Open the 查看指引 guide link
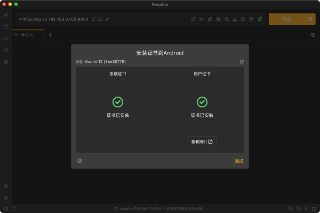This screenshot has width=320, height=213. (x=202, y=141)
